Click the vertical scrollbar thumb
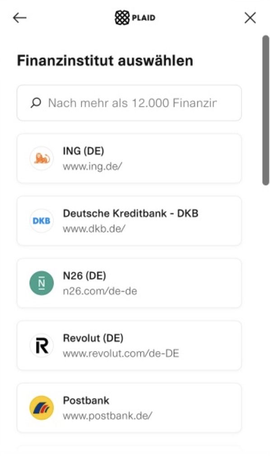This screenshot has height=456, width=270. pos(265,110)
